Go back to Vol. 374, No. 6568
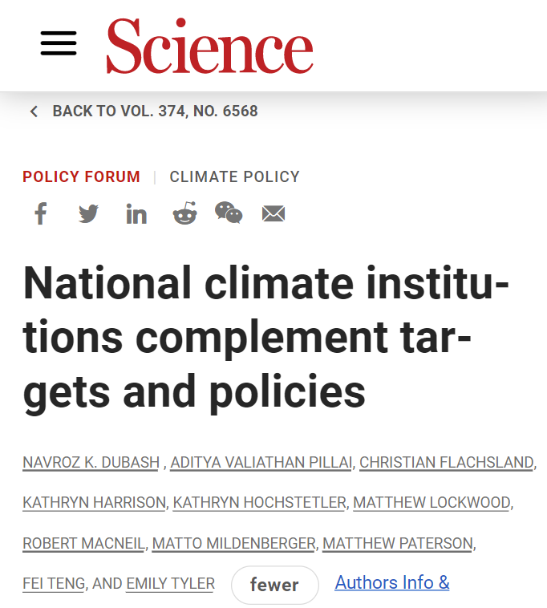The image size is (547, 608). tap(144, 111)
